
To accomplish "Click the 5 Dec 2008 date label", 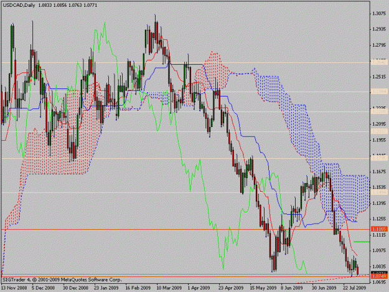I will tap(43, 288).
